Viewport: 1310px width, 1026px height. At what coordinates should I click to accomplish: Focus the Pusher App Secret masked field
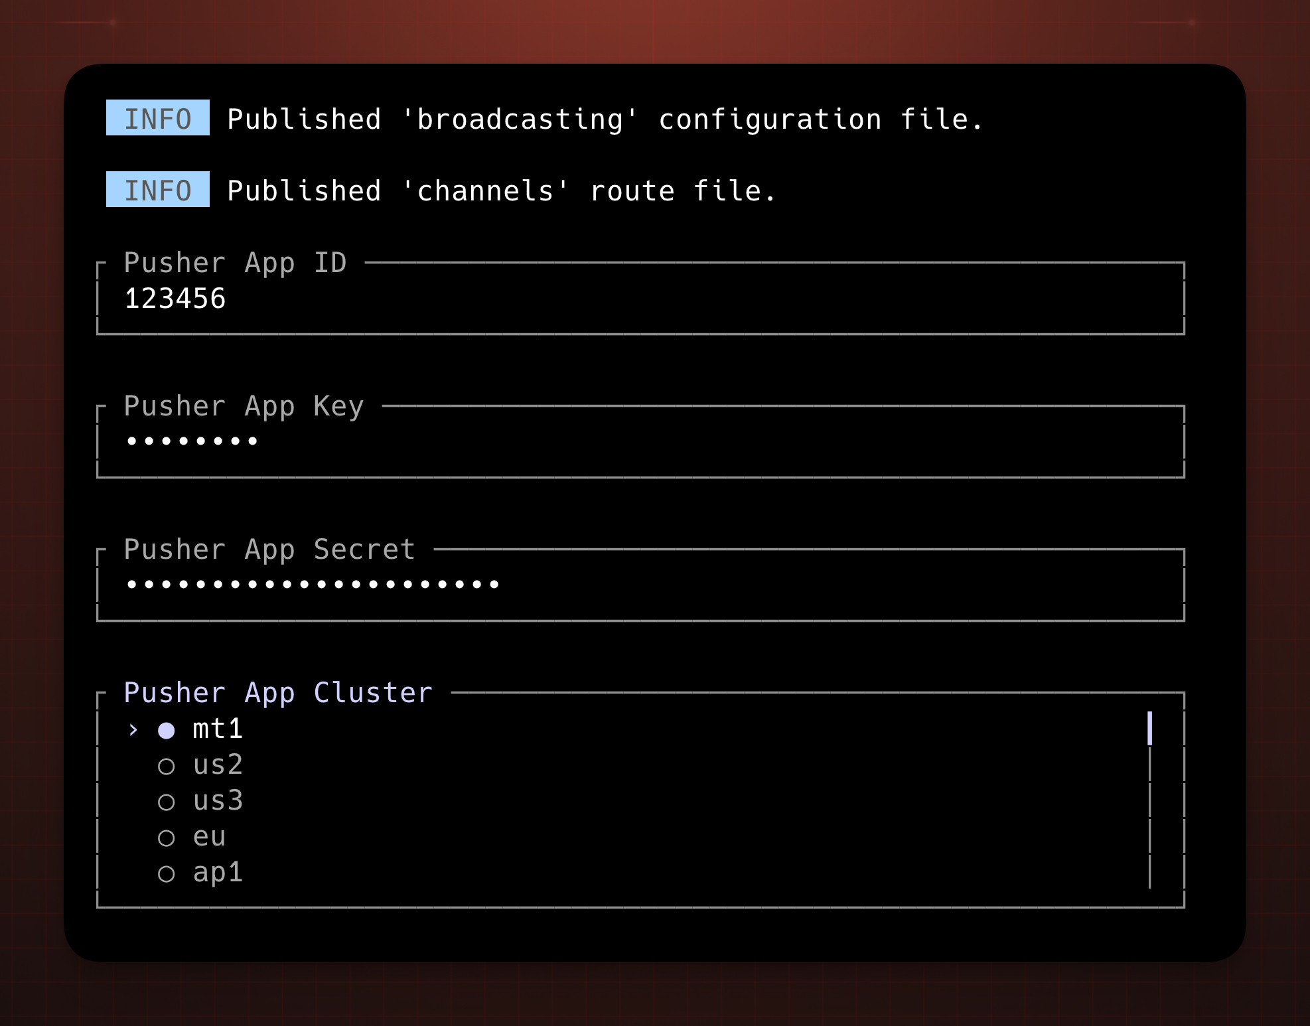[640, 585]
